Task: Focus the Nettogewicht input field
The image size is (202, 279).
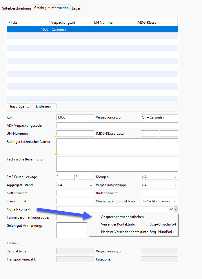Action: (75, 193)
